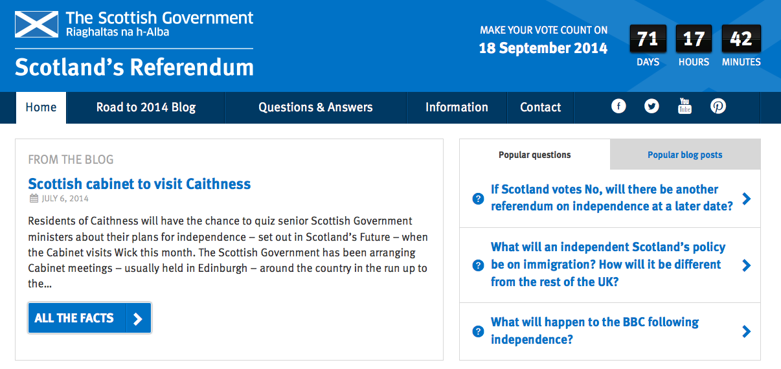Expand the BBC question chevron arrow
Image resolution: width=781 pixels, height=369 pixels.
pos(746,331)
